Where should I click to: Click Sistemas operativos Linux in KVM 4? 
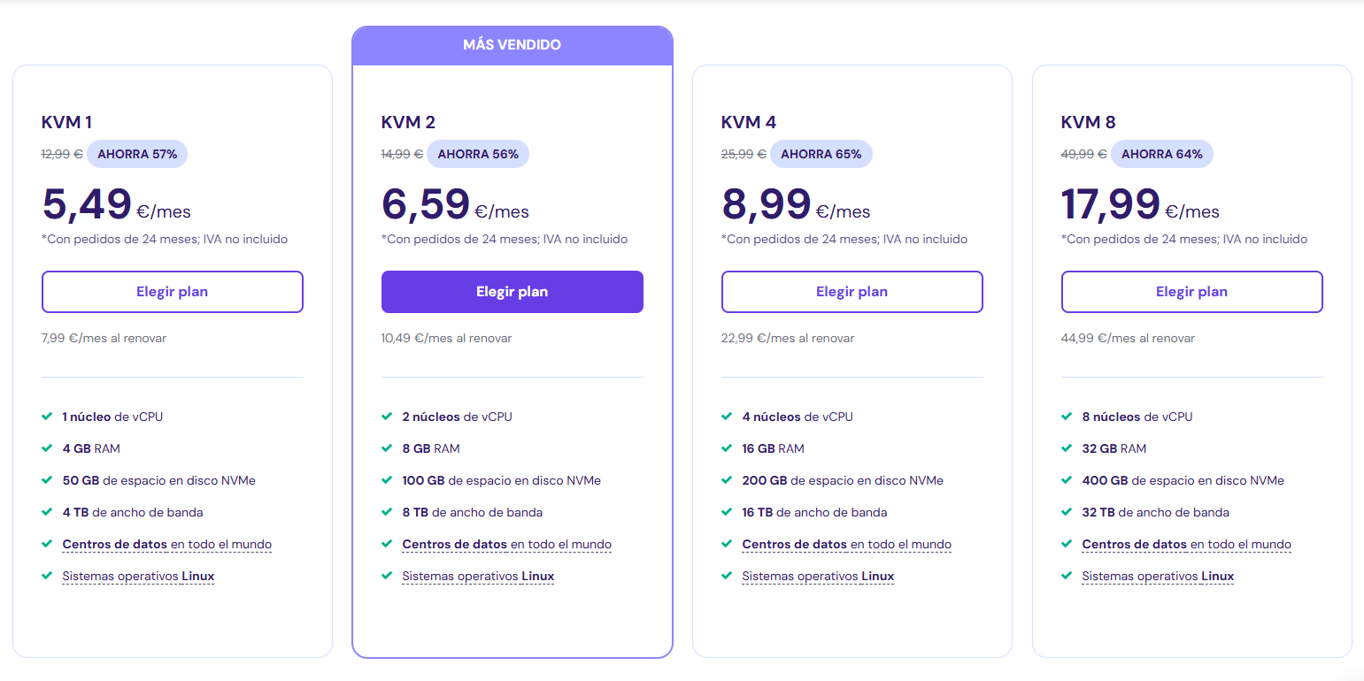point(819,576)
